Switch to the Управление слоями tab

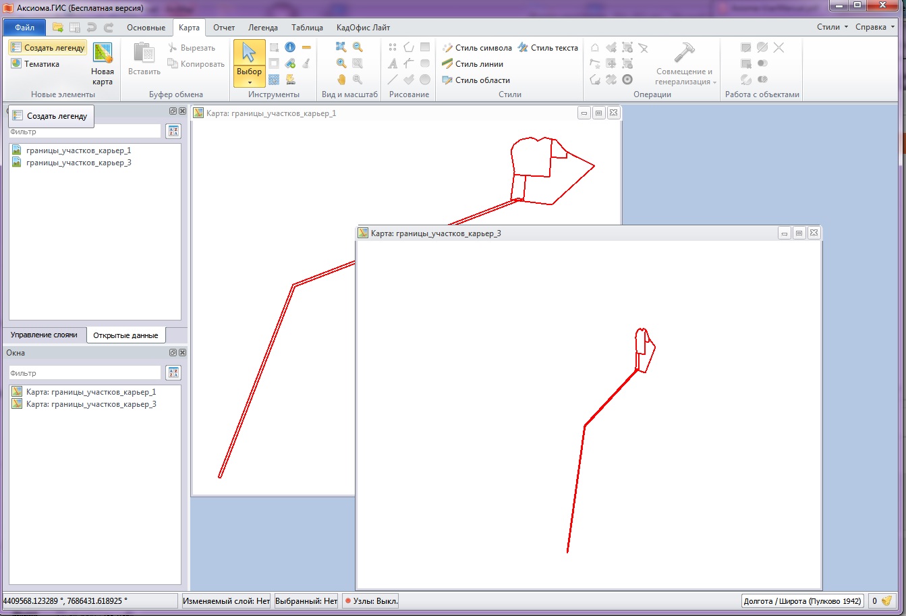tap(44, 335)
